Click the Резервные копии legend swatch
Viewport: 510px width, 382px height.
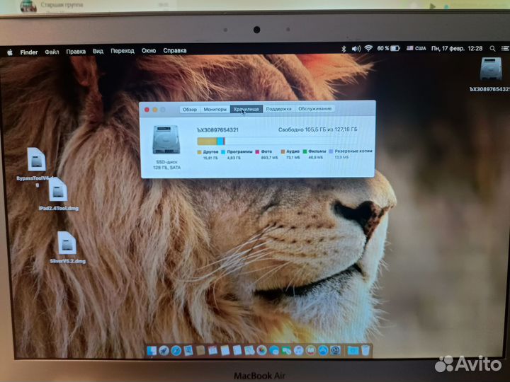(331, 151)
